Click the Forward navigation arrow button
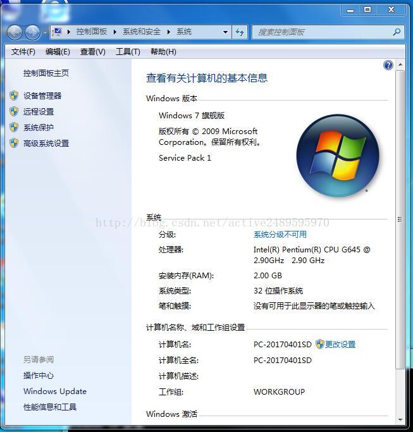The image size is (413, 432). coord(33,32)
